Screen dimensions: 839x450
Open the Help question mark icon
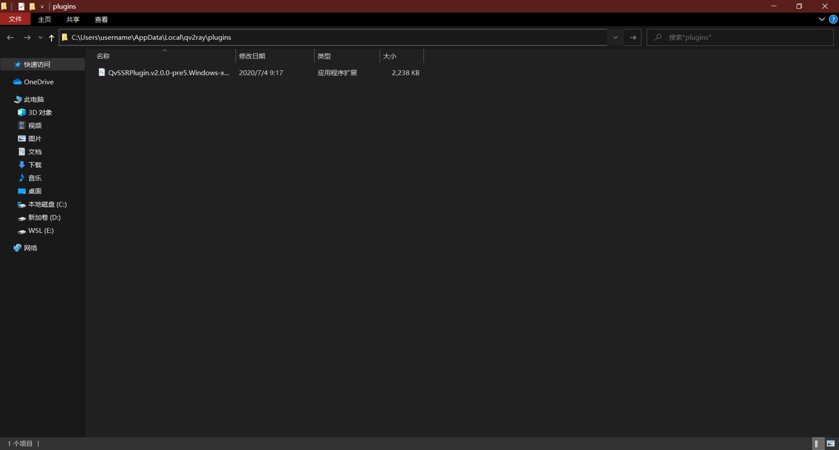tap(833, 19)
